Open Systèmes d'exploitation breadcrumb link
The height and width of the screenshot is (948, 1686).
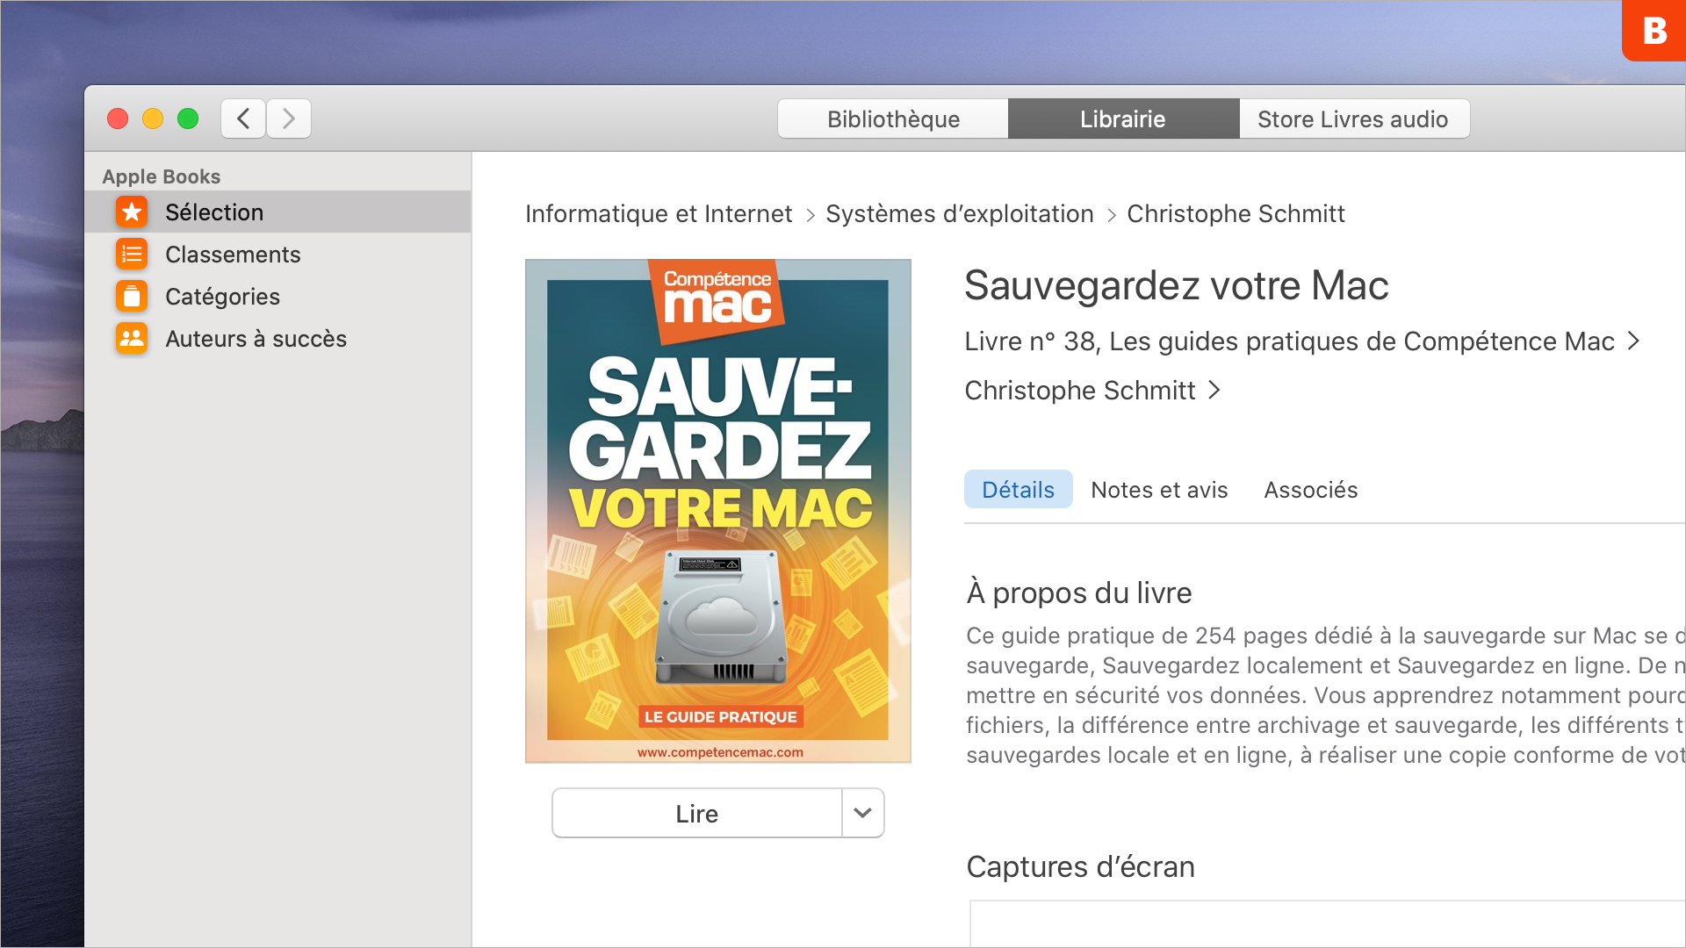tap(959, 214)
